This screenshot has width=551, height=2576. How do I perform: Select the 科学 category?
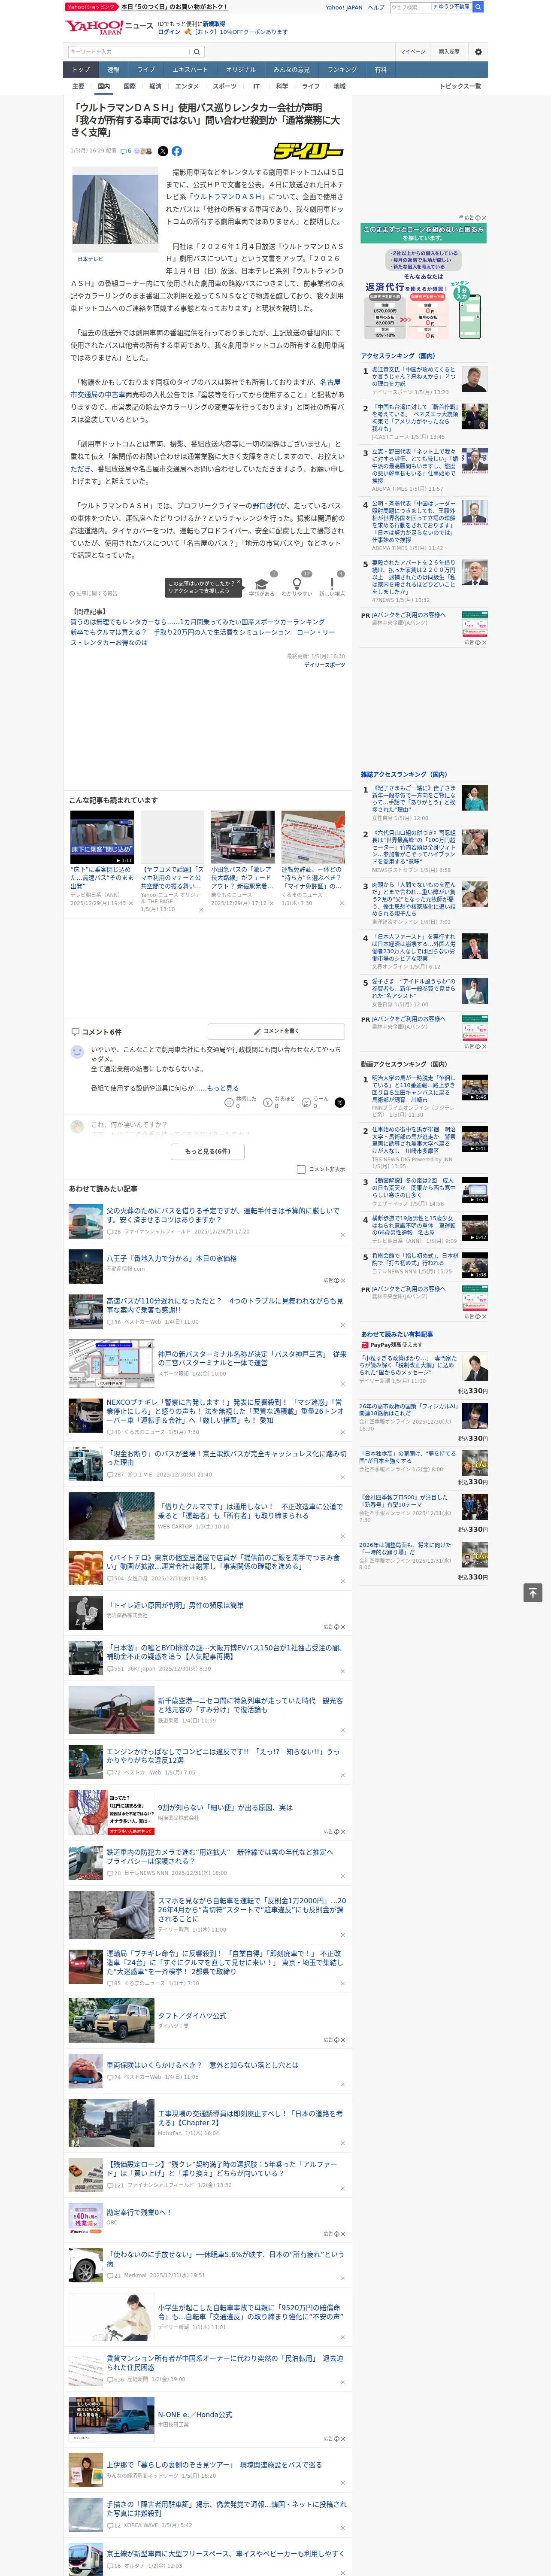point(282,86)
